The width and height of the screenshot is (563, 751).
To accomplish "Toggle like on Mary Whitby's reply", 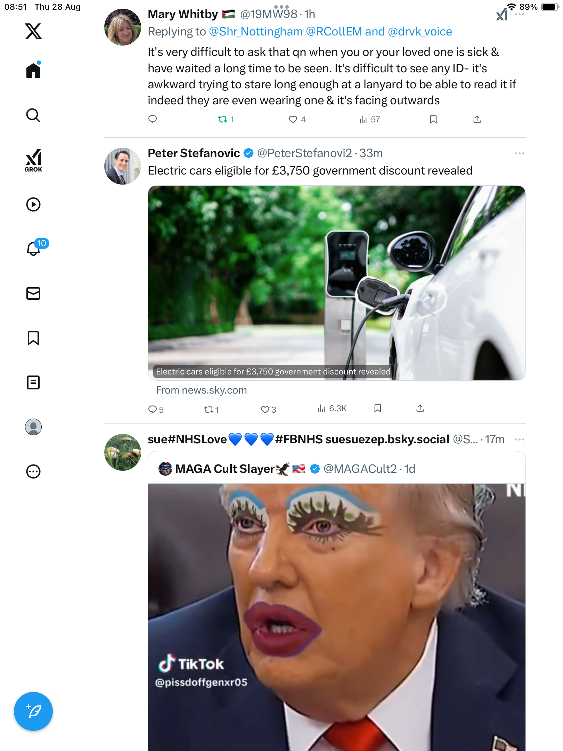I will 293,120.
